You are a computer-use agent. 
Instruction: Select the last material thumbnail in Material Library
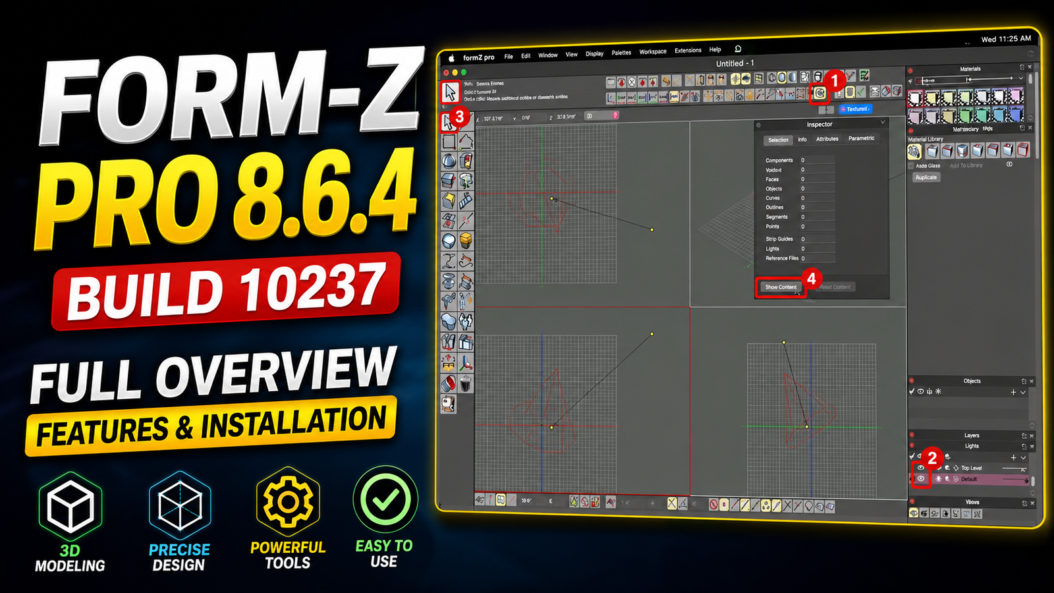pos(1023,151)
